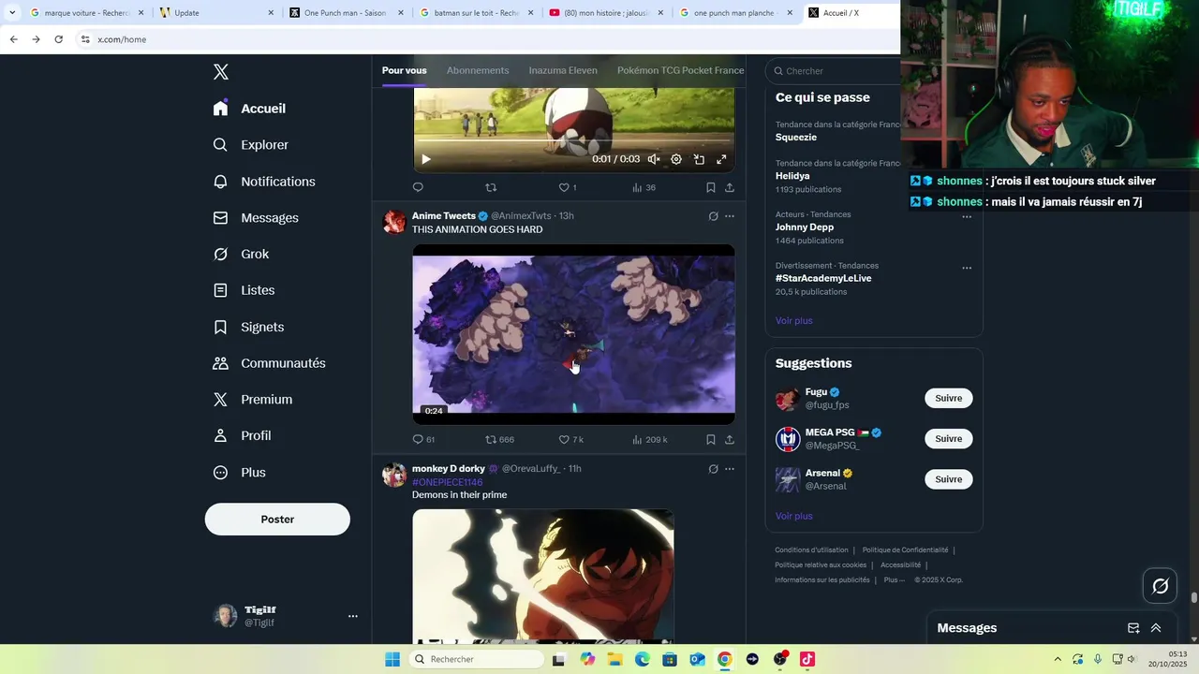Unmute the top video
Image resolution: width=1199 pixels, height=674 pixels.
[x=654, y=159]
